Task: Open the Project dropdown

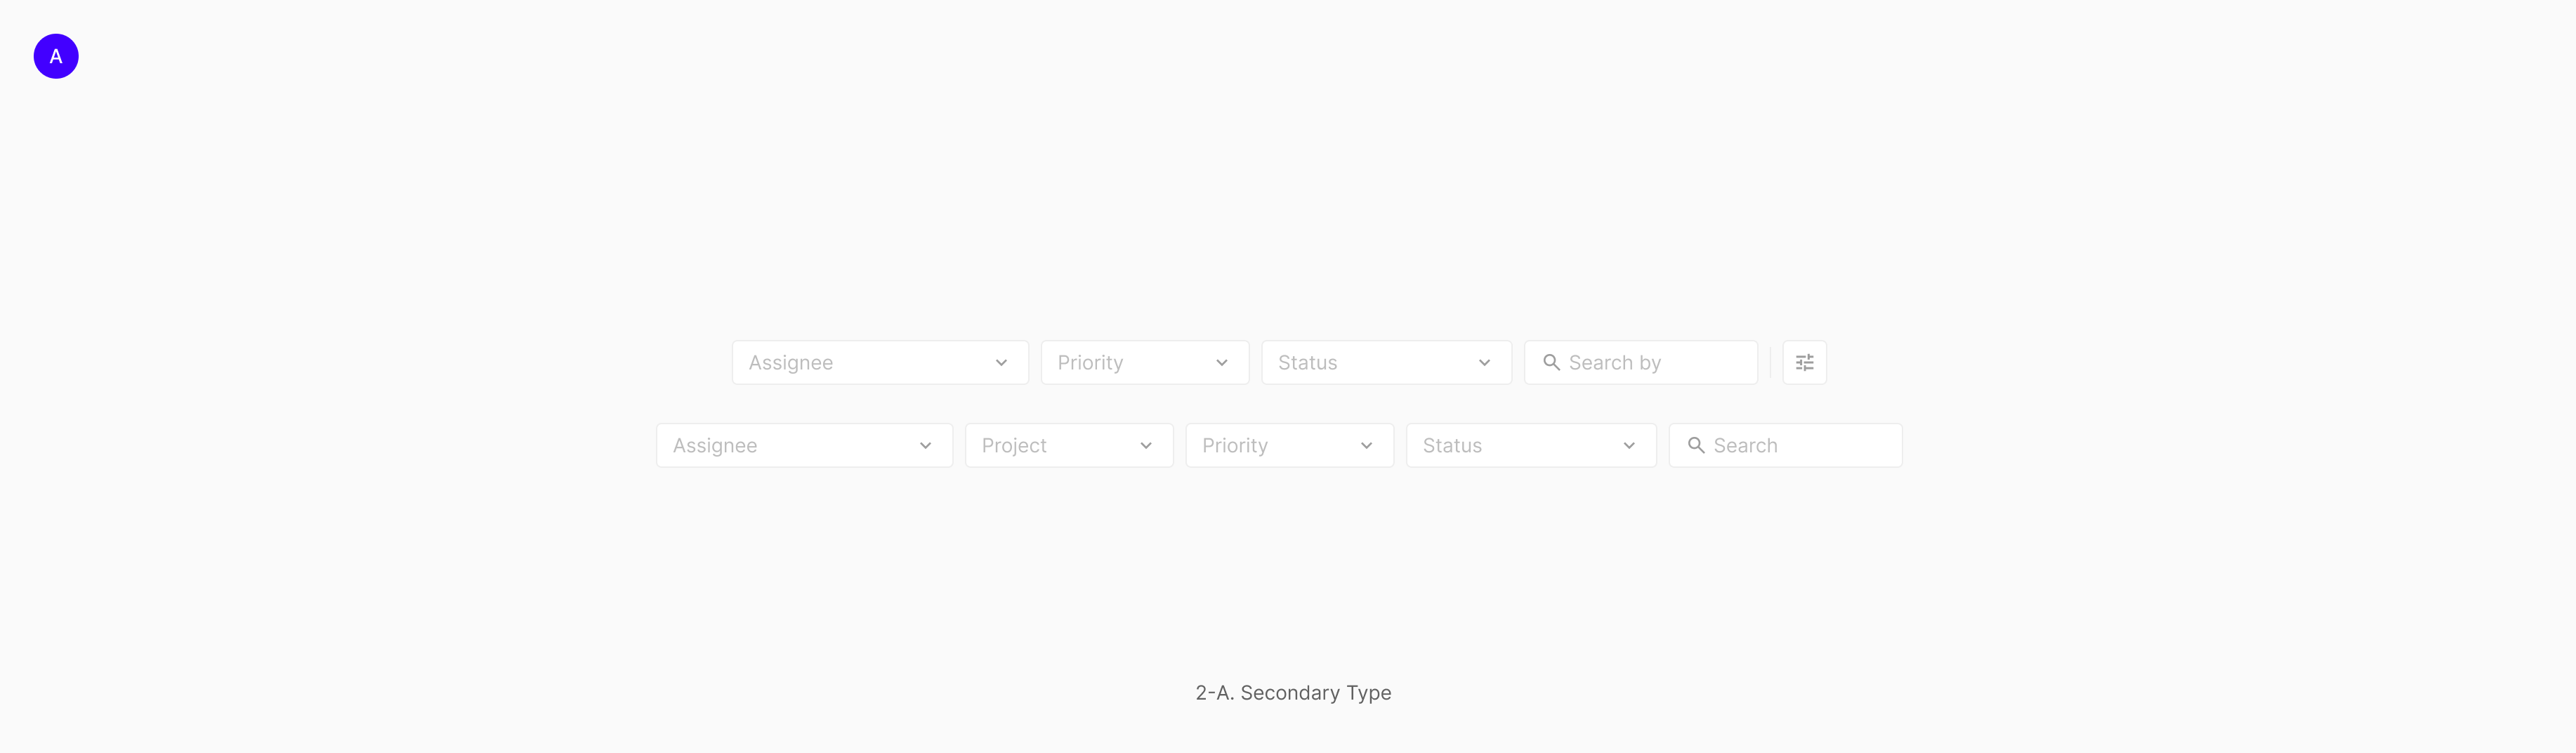Action: [x=1068, y=445]
